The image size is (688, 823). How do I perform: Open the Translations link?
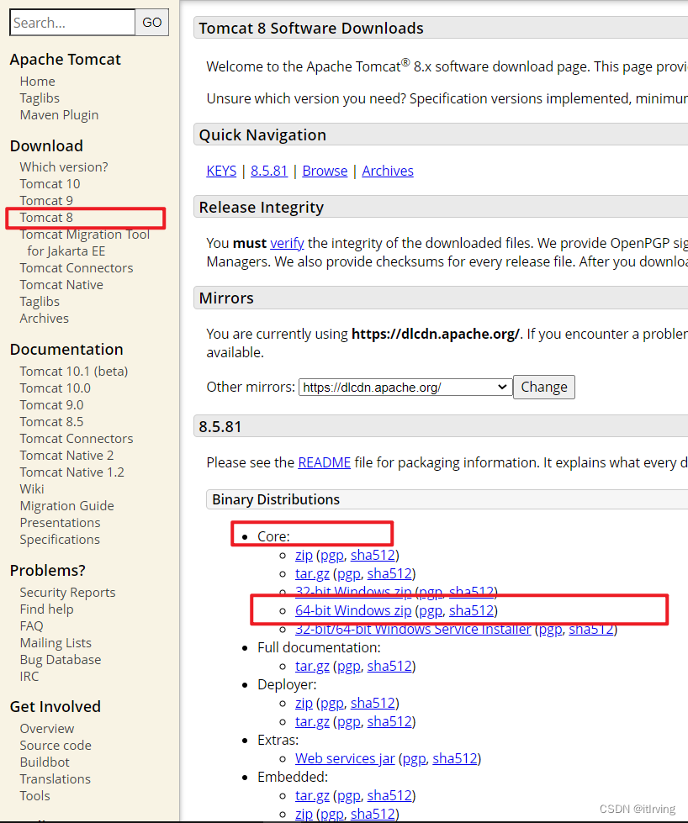[56, 779]
